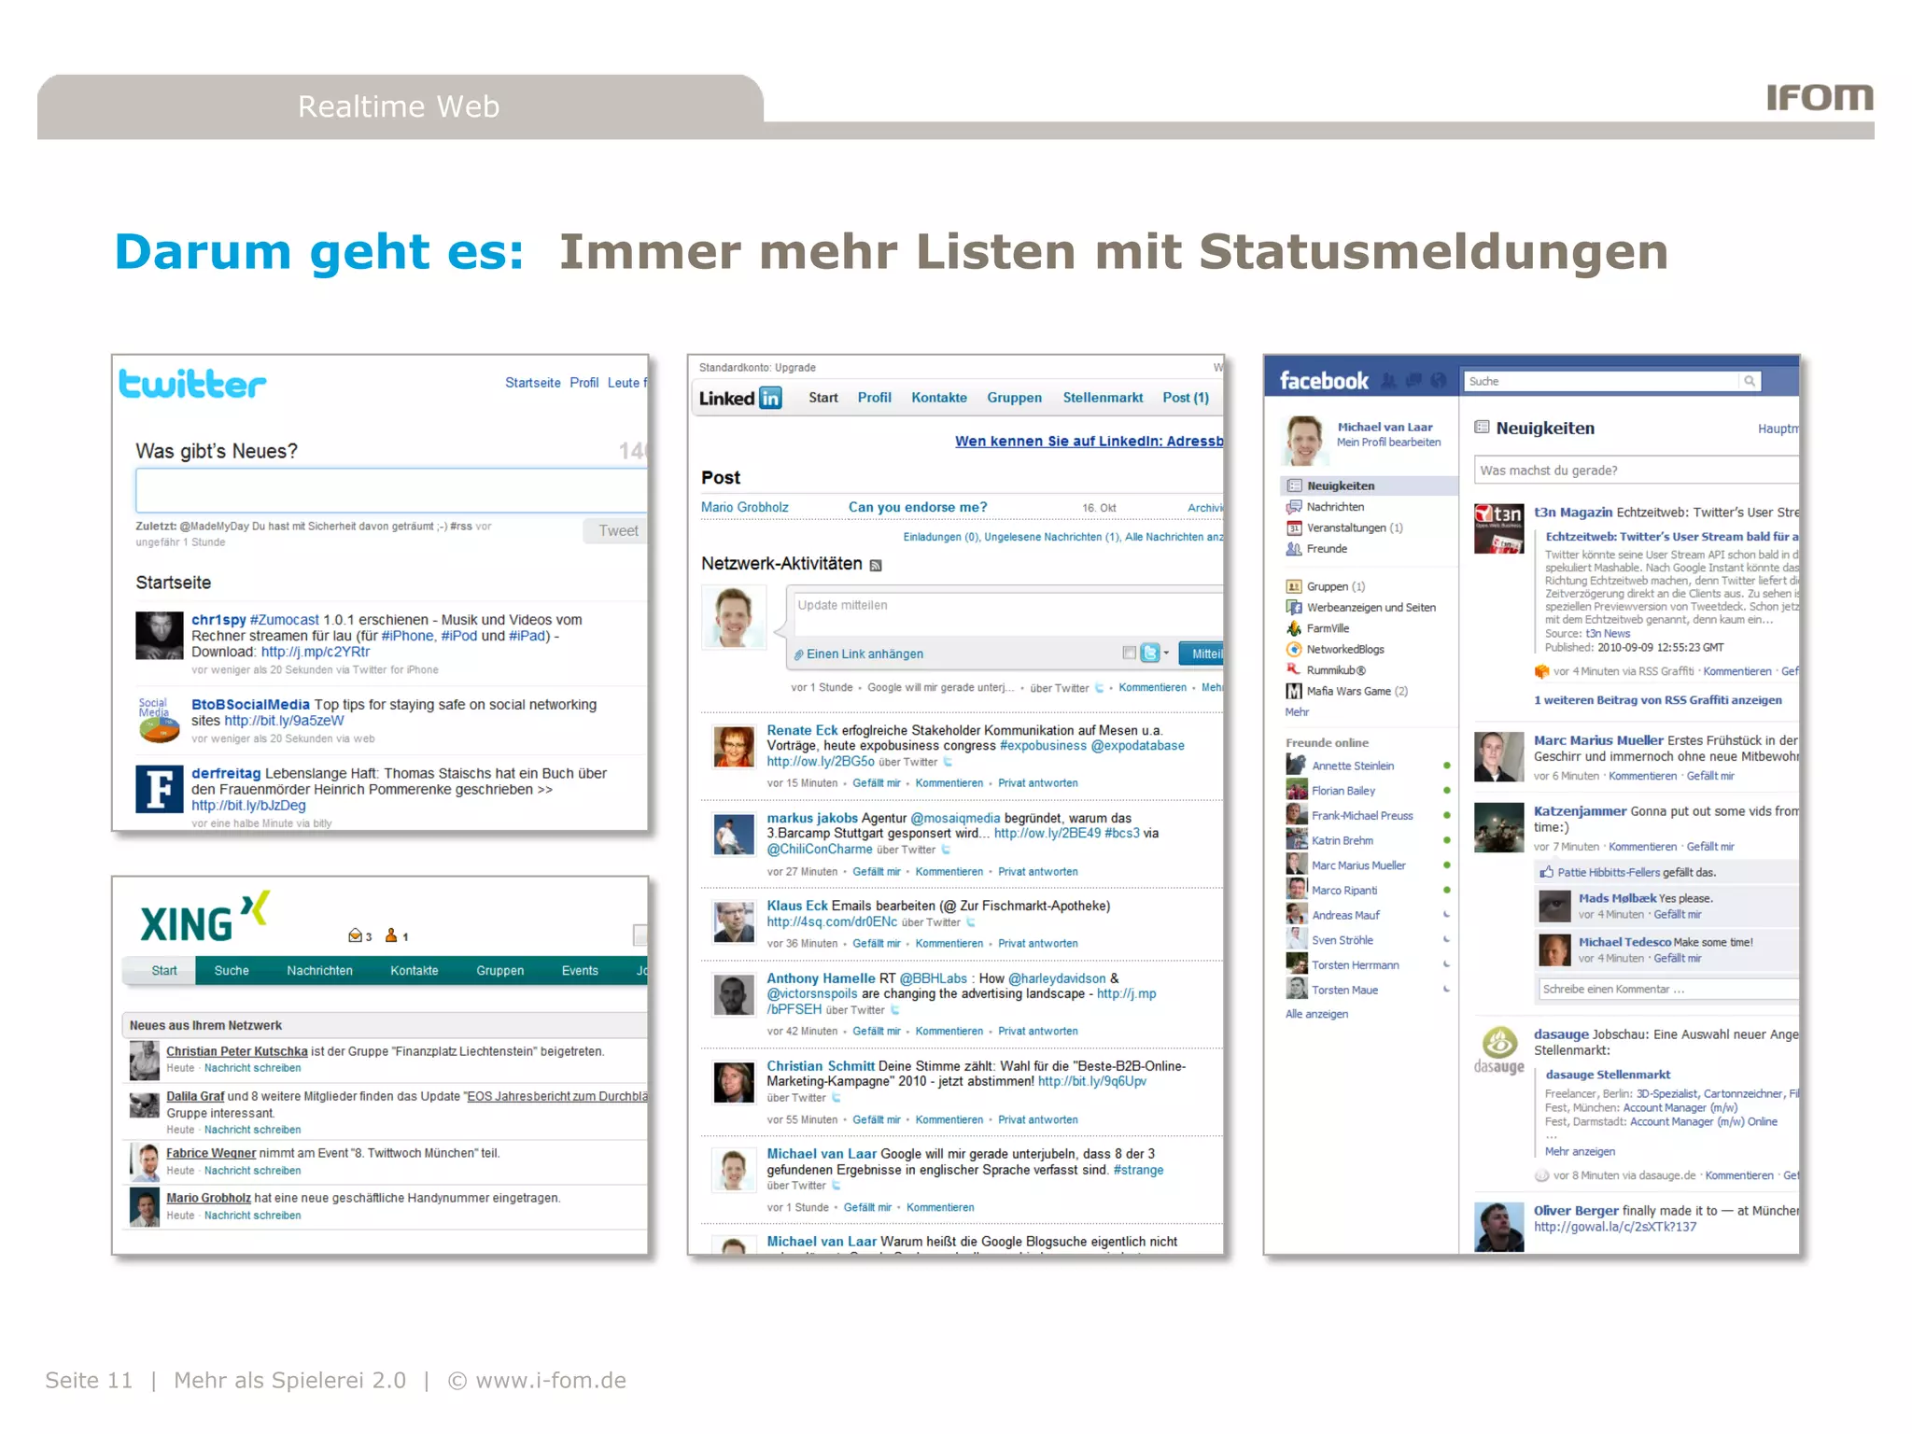Click Twitter Startseite top link
Viewport: 1912px width, 1434px height.
[533, 383]
